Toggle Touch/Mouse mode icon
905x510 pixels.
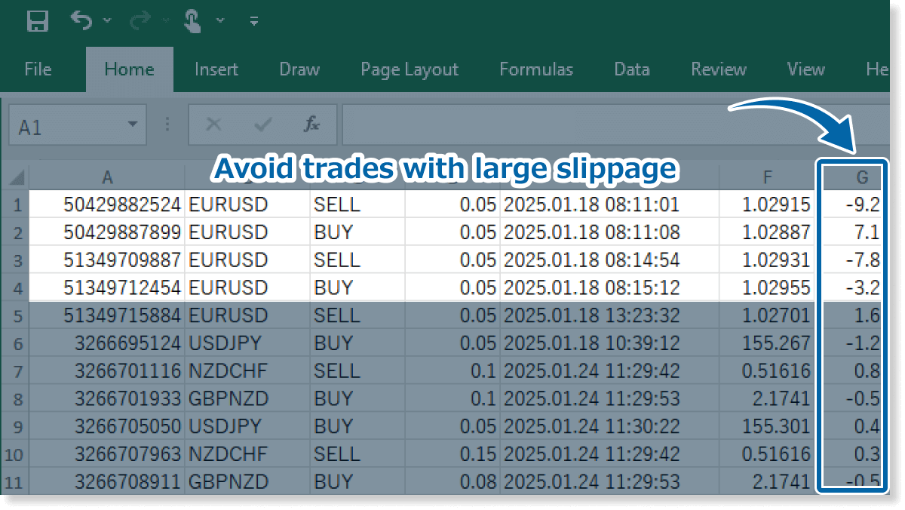pyautogui.click(x=192, y=20)
